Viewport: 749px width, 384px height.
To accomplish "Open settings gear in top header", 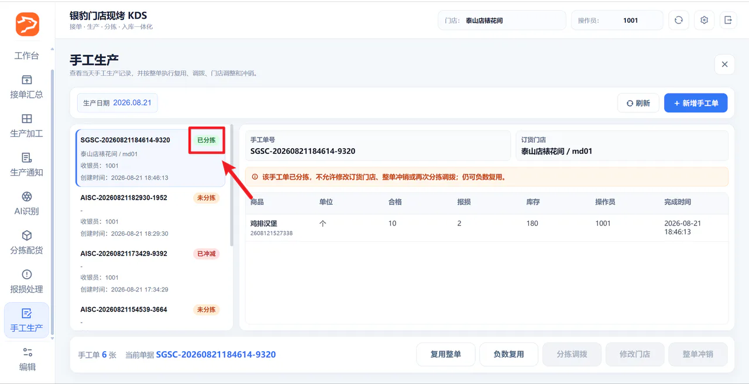I will (x=704, y=20).
